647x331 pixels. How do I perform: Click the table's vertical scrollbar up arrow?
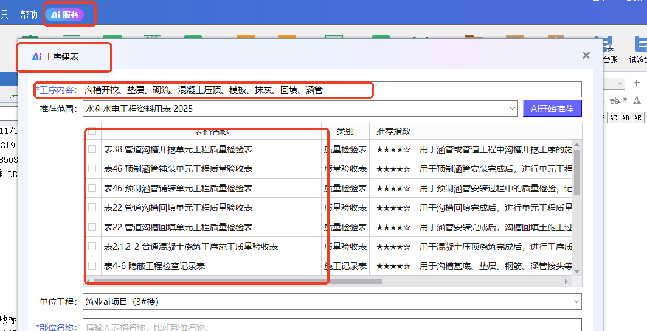click(x=576, y=144)
